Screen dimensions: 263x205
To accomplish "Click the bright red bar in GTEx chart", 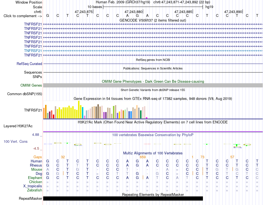I will click(x=53, y=116).
